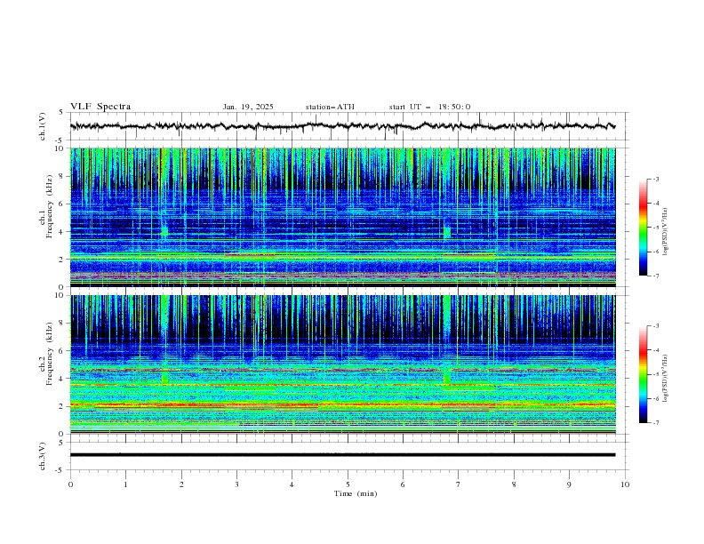Click time axis tick label "7"
Screen dimensions: 704x544
click(x=459, y=484)
